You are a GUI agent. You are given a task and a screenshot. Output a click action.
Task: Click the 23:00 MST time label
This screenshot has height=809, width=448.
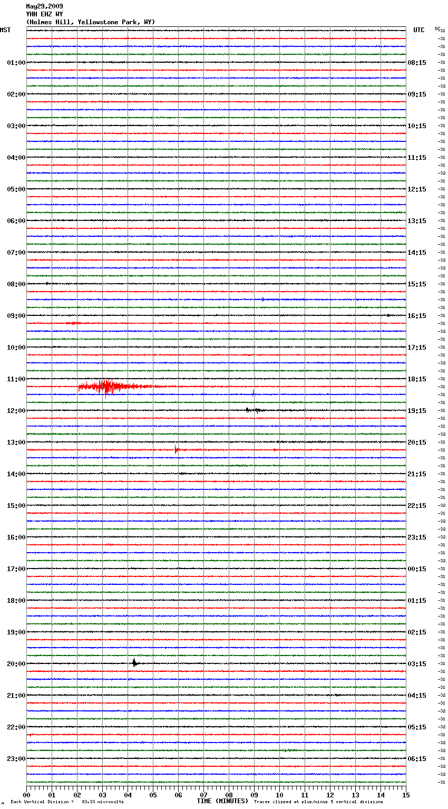click(16, 759)
